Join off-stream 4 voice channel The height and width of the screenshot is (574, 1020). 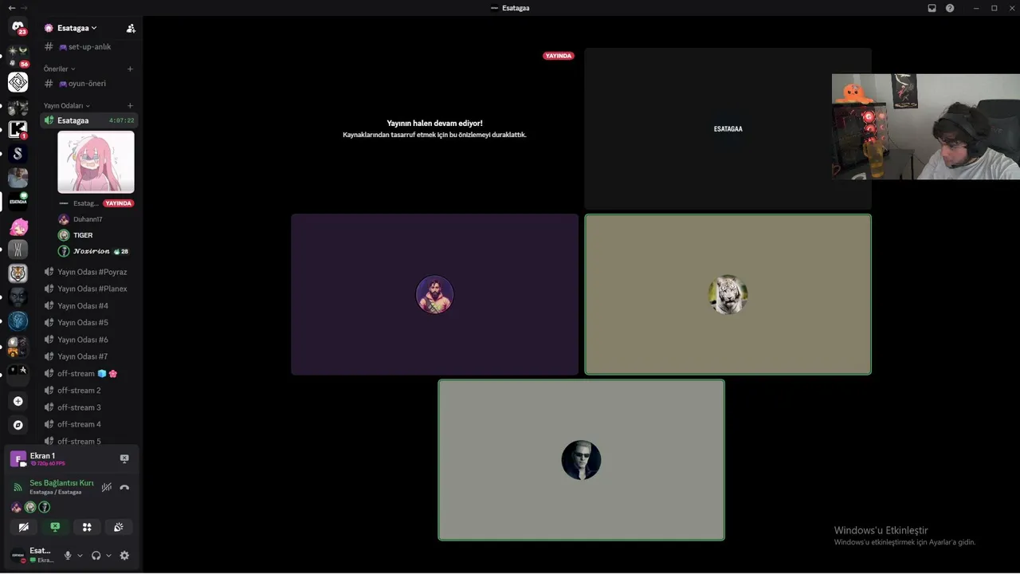pos(89,424)
